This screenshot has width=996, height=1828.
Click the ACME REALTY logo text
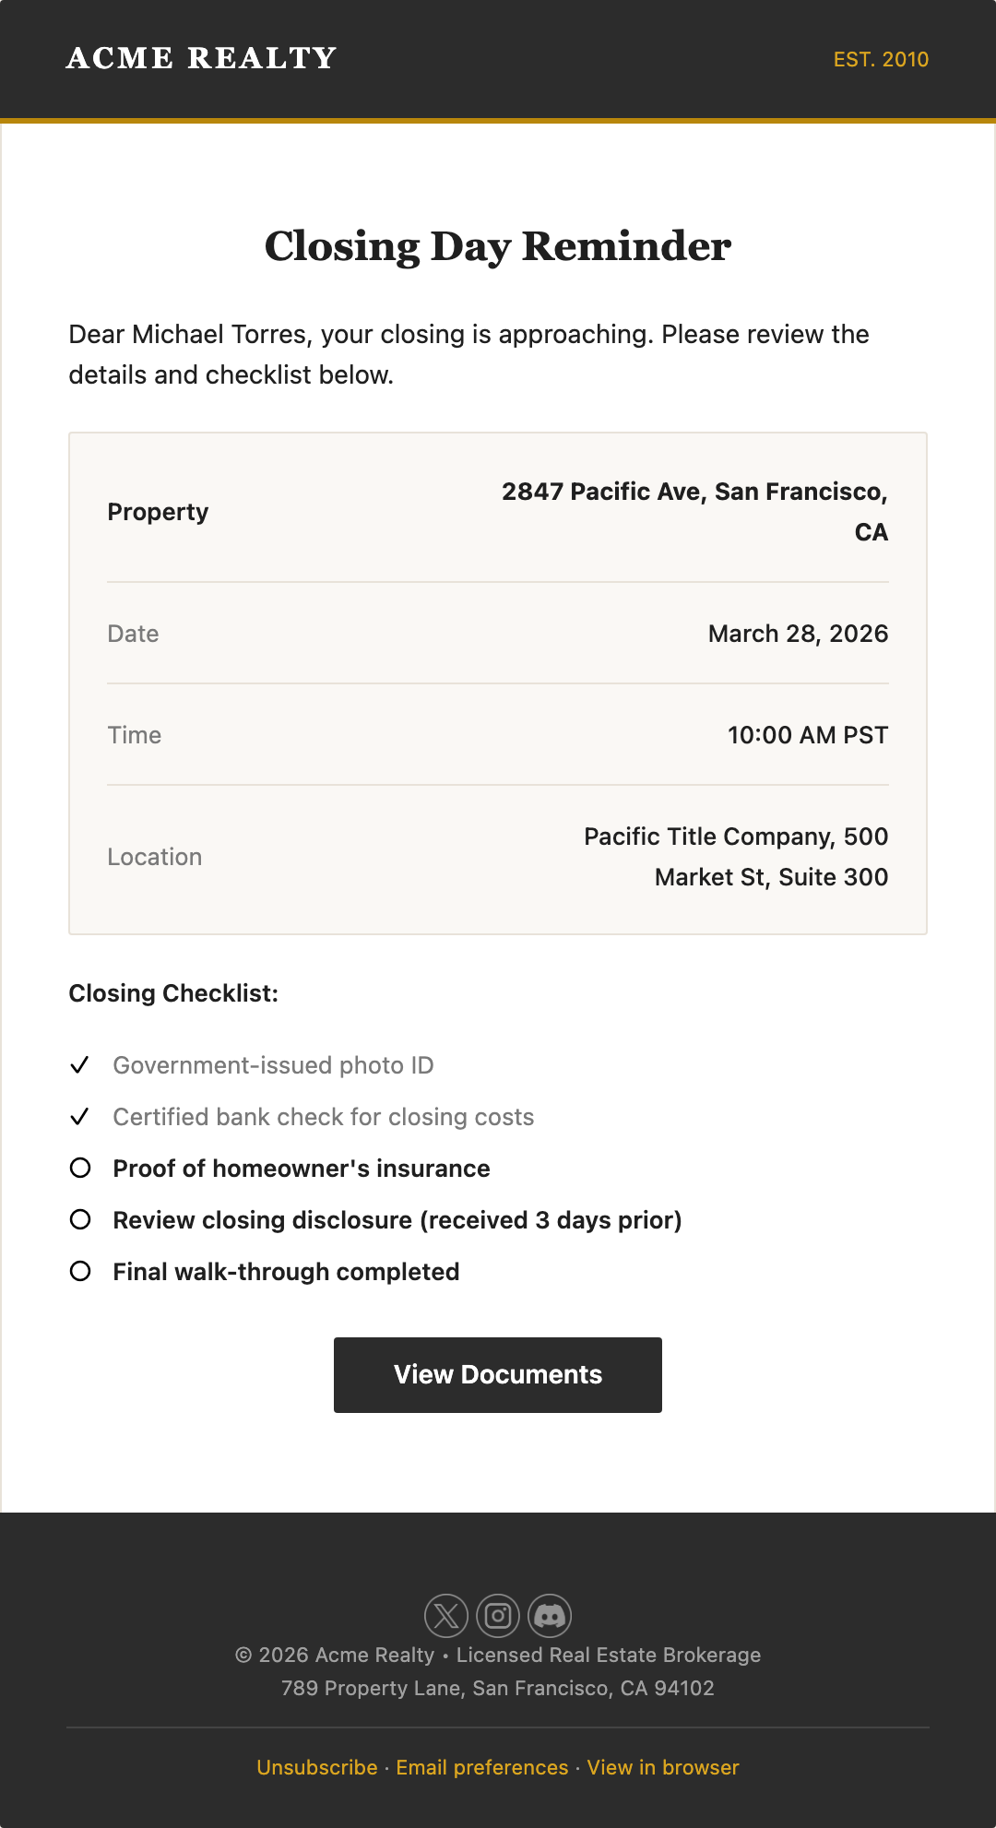click(x=201, y=58)
